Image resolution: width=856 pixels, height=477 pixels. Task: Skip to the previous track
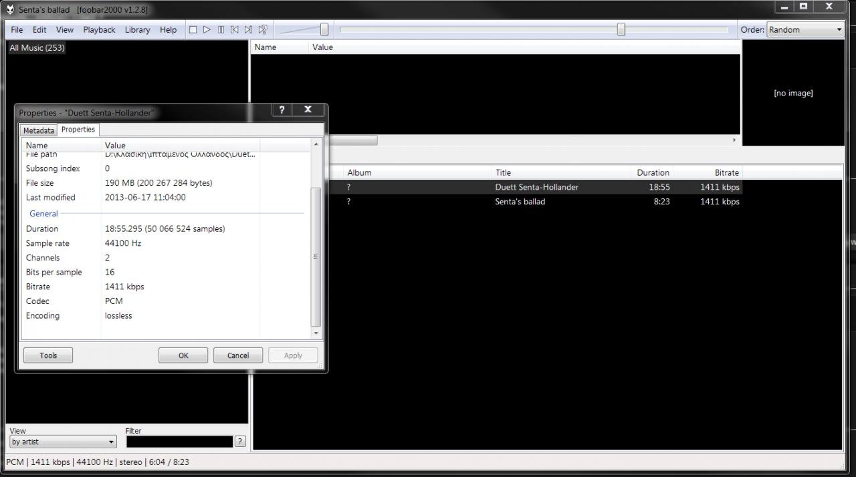click(235, 29)
